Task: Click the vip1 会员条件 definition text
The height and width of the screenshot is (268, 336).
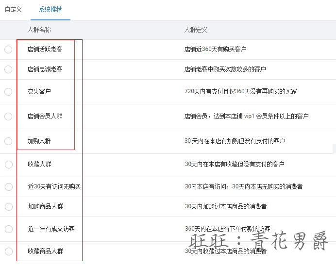Action: tap(246, 117)
